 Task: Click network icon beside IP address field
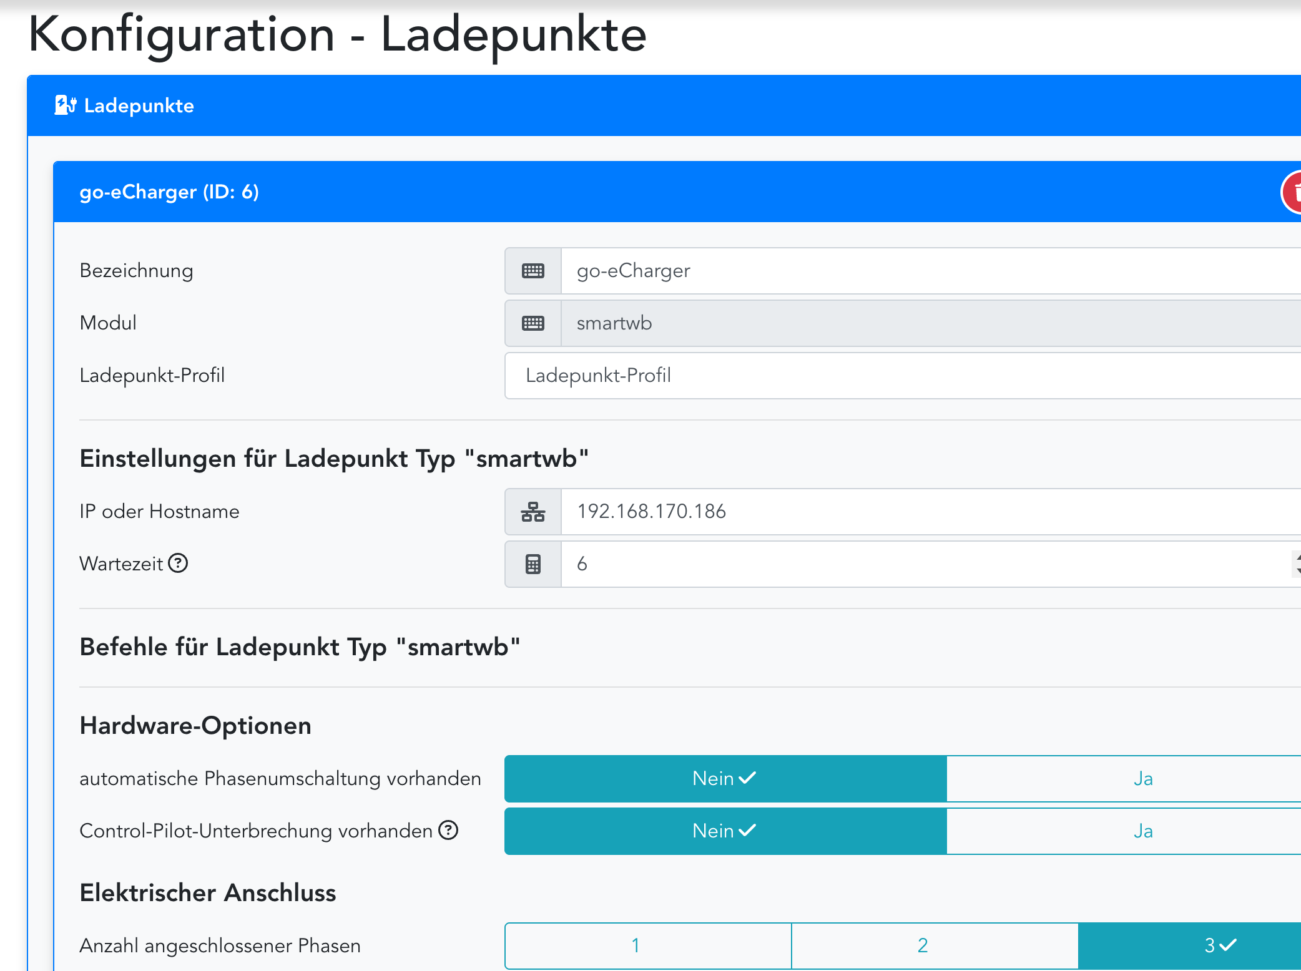[x=533, y=512]
